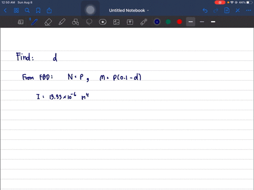Select the Highlighter tool
This screenshot has height=190, width=254.
(x=62, y=22)
